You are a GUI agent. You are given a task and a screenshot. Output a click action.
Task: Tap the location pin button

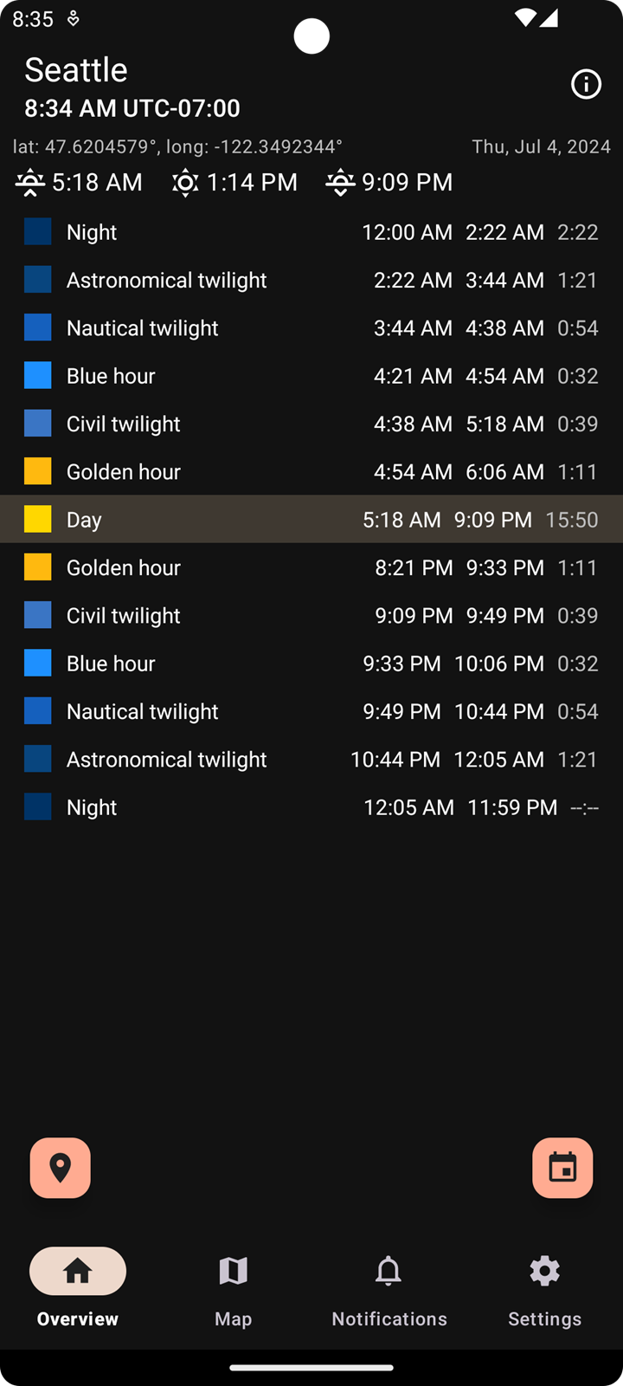(x=61, y=1168)
